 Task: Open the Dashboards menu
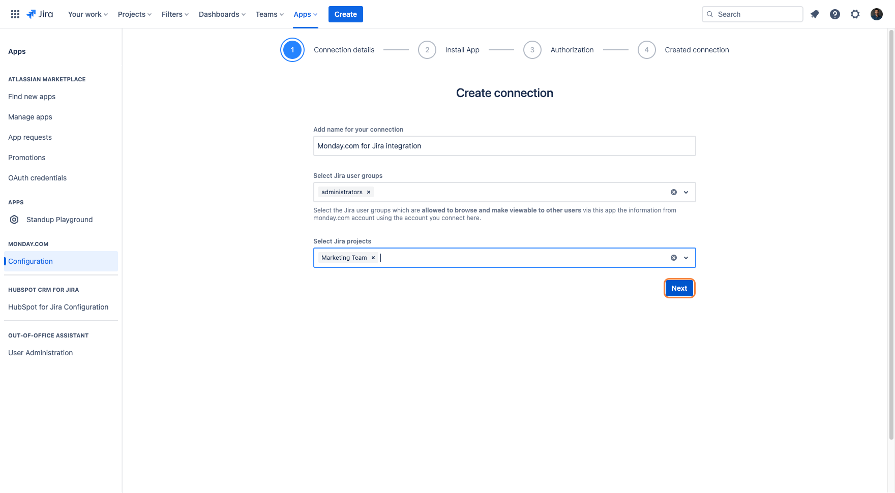(x=222, y=14)
